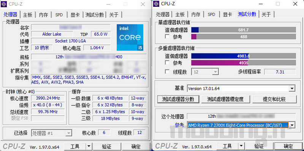Click the multi-thread reference bar showing 4935
The height and width of the screenshot is (151, 304).
tap(244, 63)
